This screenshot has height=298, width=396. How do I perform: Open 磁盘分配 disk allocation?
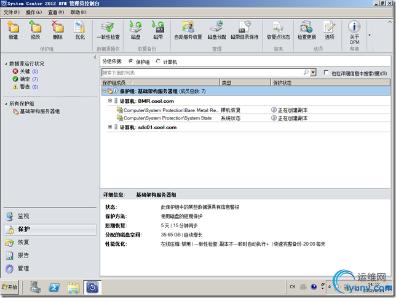216,30
